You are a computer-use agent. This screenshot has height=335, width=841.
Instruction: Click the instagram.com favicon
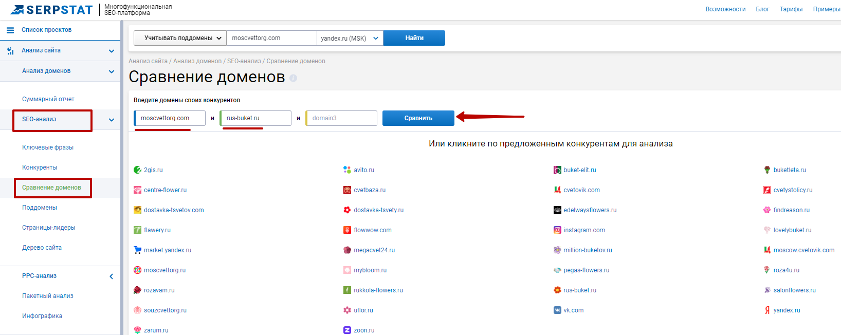(x=557, y=230)
